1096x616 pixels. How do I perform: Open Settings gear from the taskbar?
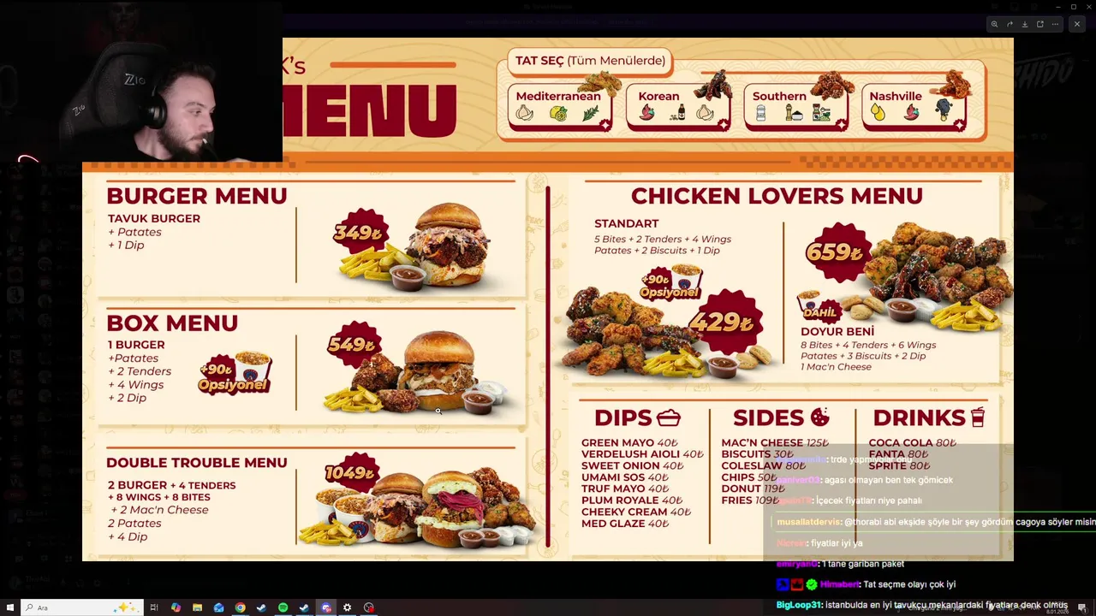point(347,607)
